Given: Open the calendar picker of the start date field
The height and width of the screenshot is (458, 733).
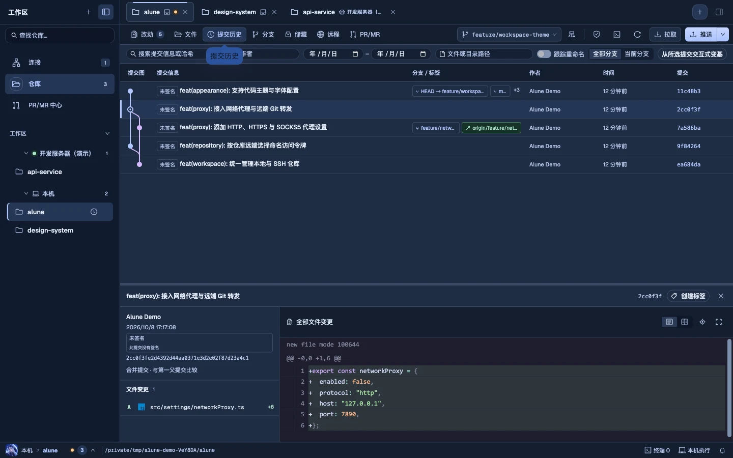Looking at the screenshot, I should coord(355,54).
